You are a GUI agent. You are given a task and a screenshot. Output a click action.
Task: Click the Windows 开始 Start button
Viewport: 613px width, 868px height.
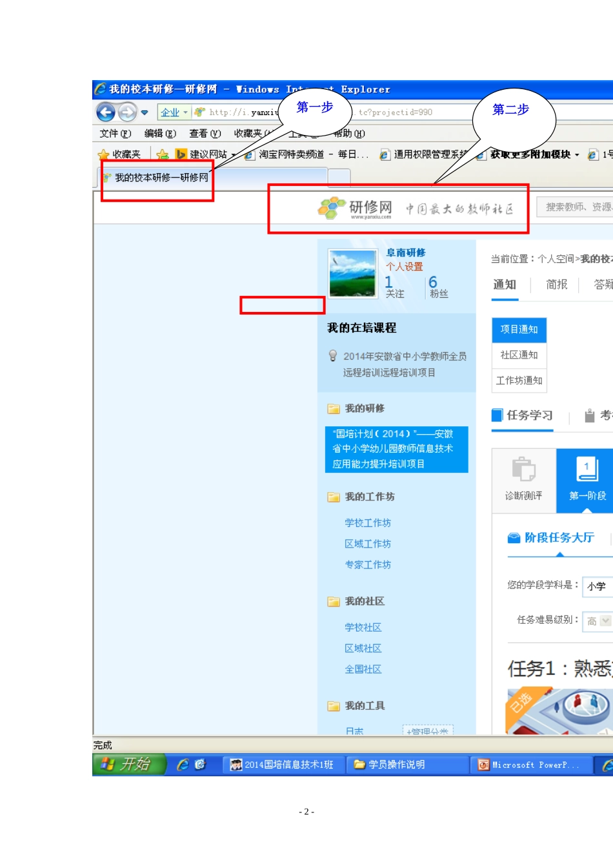click(130, 765)
